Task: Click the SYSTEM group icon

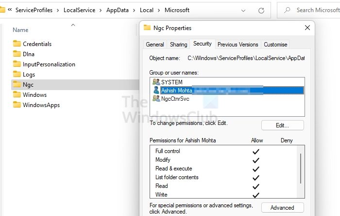Action: click(x=156, y=82)
